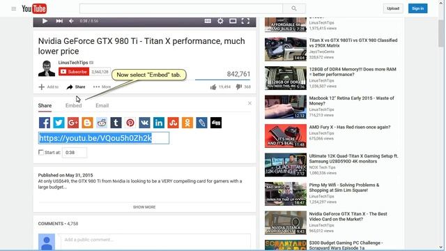Like the video with thumbs up
Screen dimensions: 446x251
[213, 86]
